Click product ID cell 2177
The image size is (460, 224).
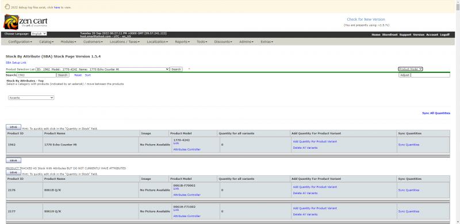[x=25, y=211]
